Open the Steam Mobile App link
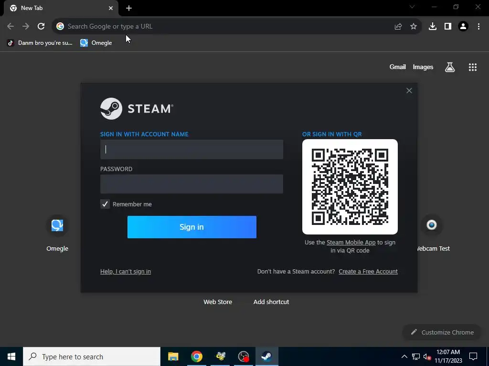Image resolution: width=489 pixels, height=366 pixels. [x=351, y=243]
